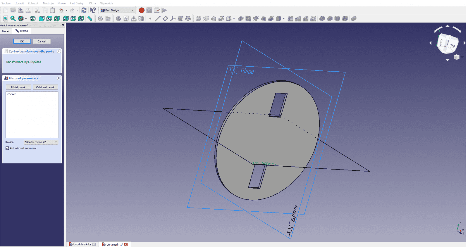This screenshot has width=468, height=247.
Task: Switch to the Úvodní stránka document tab
Action: [x=82, y=244]
